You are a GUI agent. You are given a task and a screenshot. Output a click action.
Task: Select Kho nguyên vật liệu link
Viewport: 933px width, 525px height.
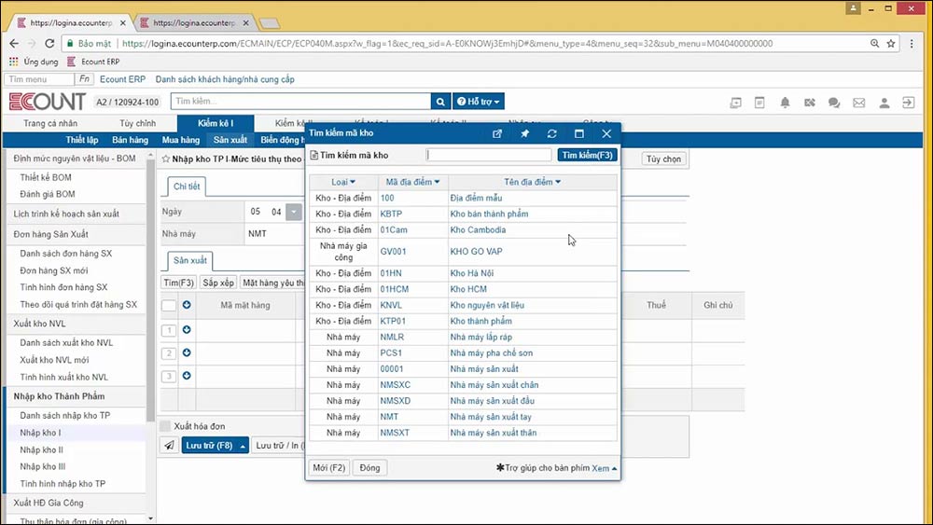pyautogui.click(x=487, y=305)
